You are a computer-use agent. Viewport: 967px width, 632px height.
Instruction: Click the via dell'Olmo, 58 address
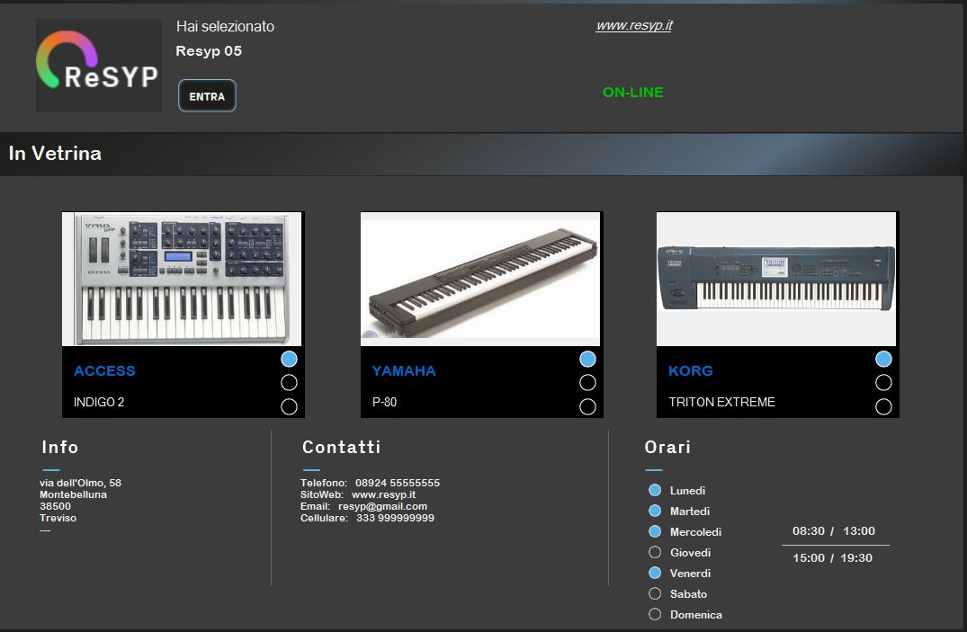(81, 483)
